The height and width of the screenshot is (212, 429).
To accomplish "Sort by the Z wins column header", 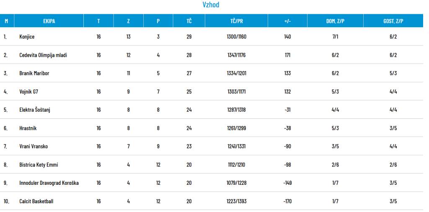I will tap(128, 21).
